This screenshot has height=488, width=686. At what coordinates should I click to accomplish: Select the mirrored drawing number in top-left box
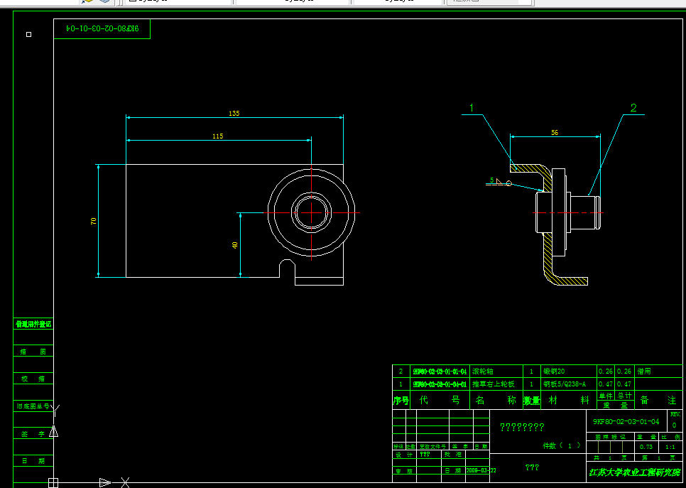pos(102,28)
